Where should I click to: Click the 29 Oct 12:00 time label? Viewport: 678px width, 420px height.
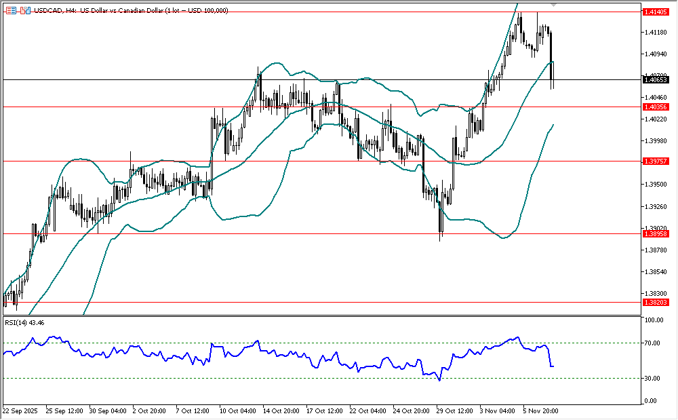pos(456,411)
